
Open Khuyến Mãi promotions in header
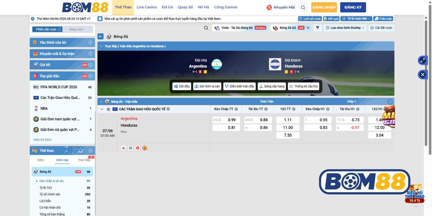coord(281,7)
